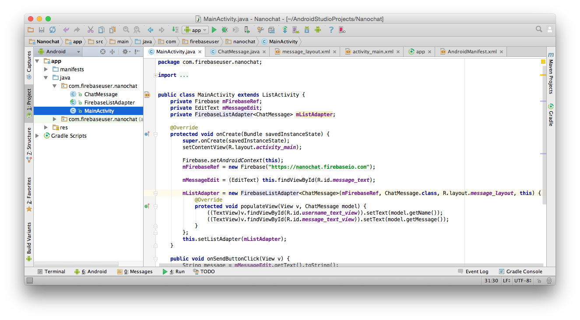580x320 pixels.
Task: Click the Replace icon in toolbar
Action: 137,30
